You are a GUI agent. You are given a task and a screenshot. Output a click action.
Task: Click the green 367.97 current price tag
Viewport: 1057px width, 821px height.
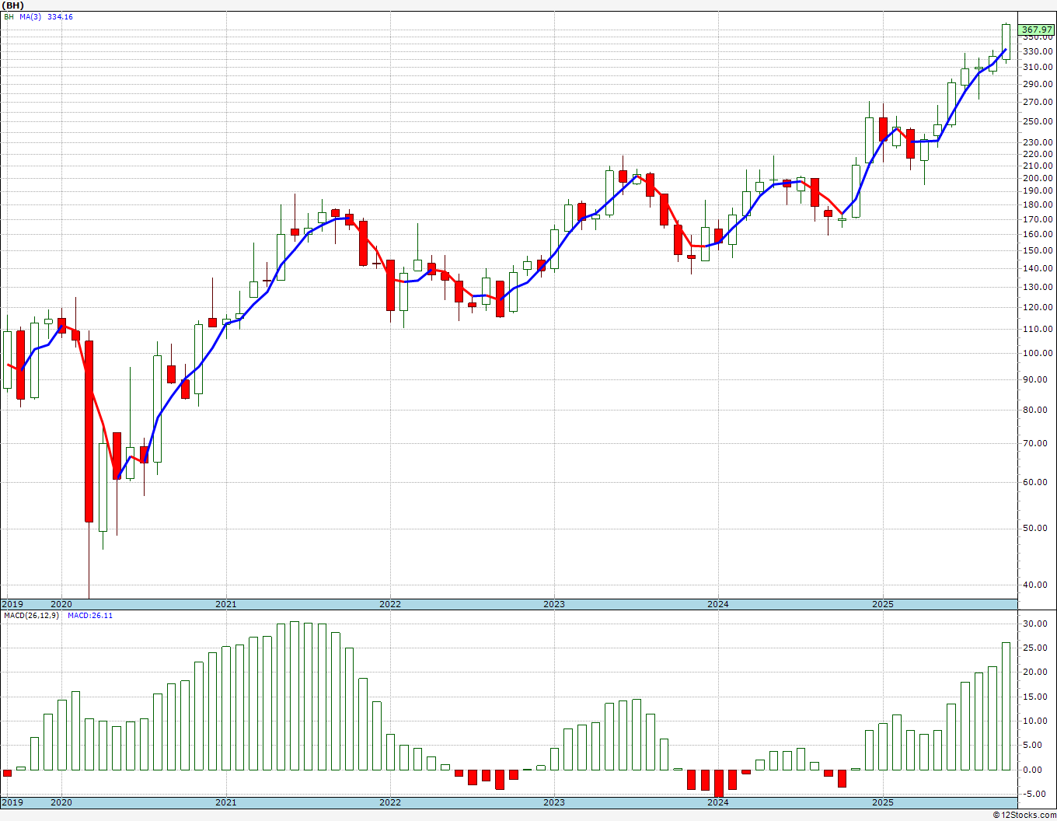coord(1037,30)
